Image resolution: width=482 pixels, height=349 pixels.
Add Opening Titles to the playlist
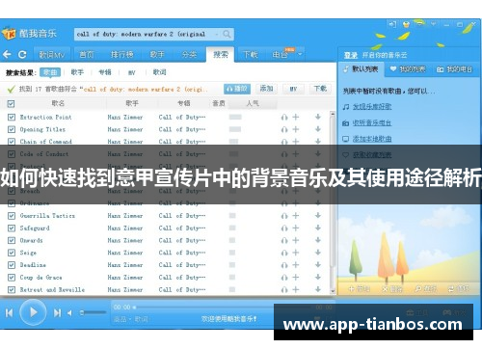pyautogui.click(x=296, y=129)
